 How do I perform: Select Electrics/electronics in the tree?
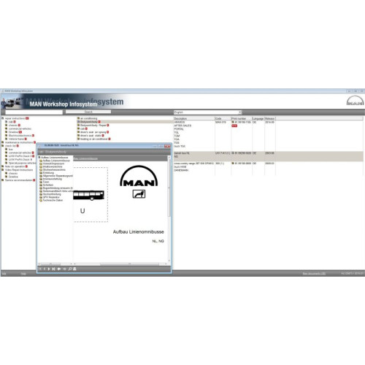(20, 135)
